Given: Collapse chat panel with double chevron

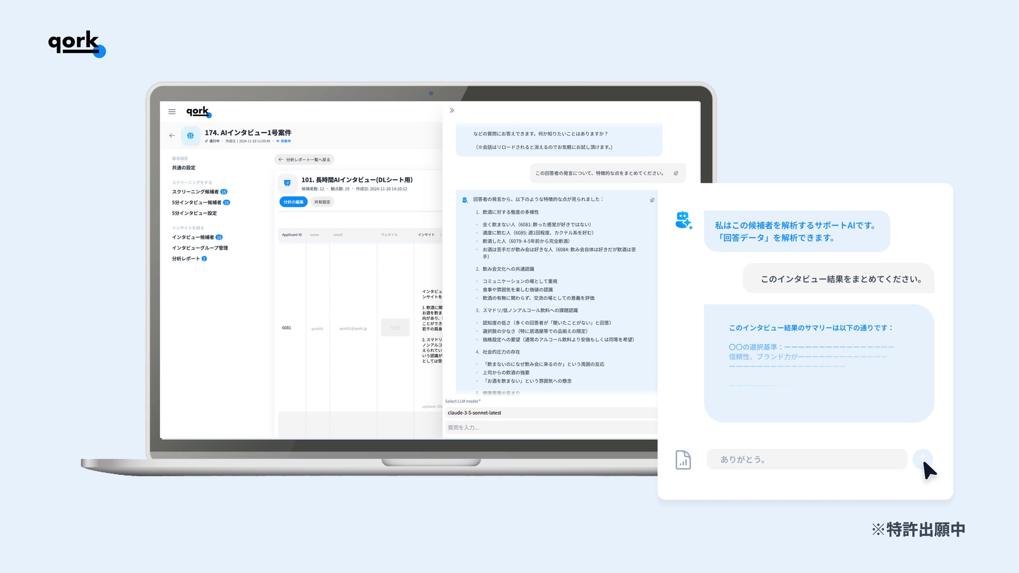Looking at the screenshot, I should 452,111.
